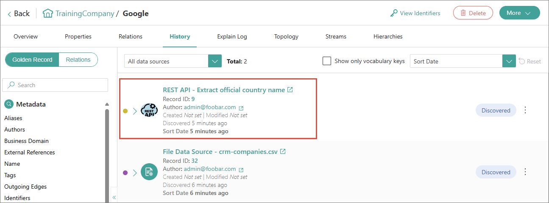This screenshot has width=549, height=203.
Task: Click the Delete button
Action: pos(473,13)
